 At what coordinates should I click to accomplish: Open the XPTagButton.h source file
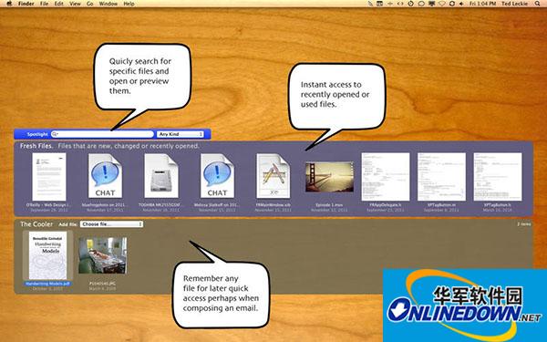[498, 177]
